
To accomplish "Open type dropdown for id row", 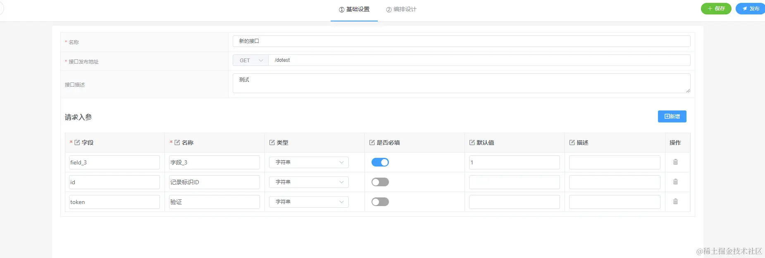I will click(309, 182).
